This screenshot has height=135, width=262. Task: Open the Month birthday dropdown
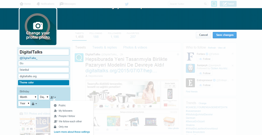point(28,97)
